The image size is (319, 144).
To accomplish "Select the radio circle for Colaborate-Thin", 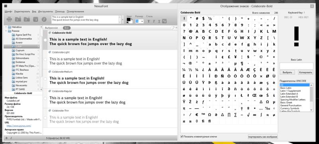I will (x=45, y=118).
